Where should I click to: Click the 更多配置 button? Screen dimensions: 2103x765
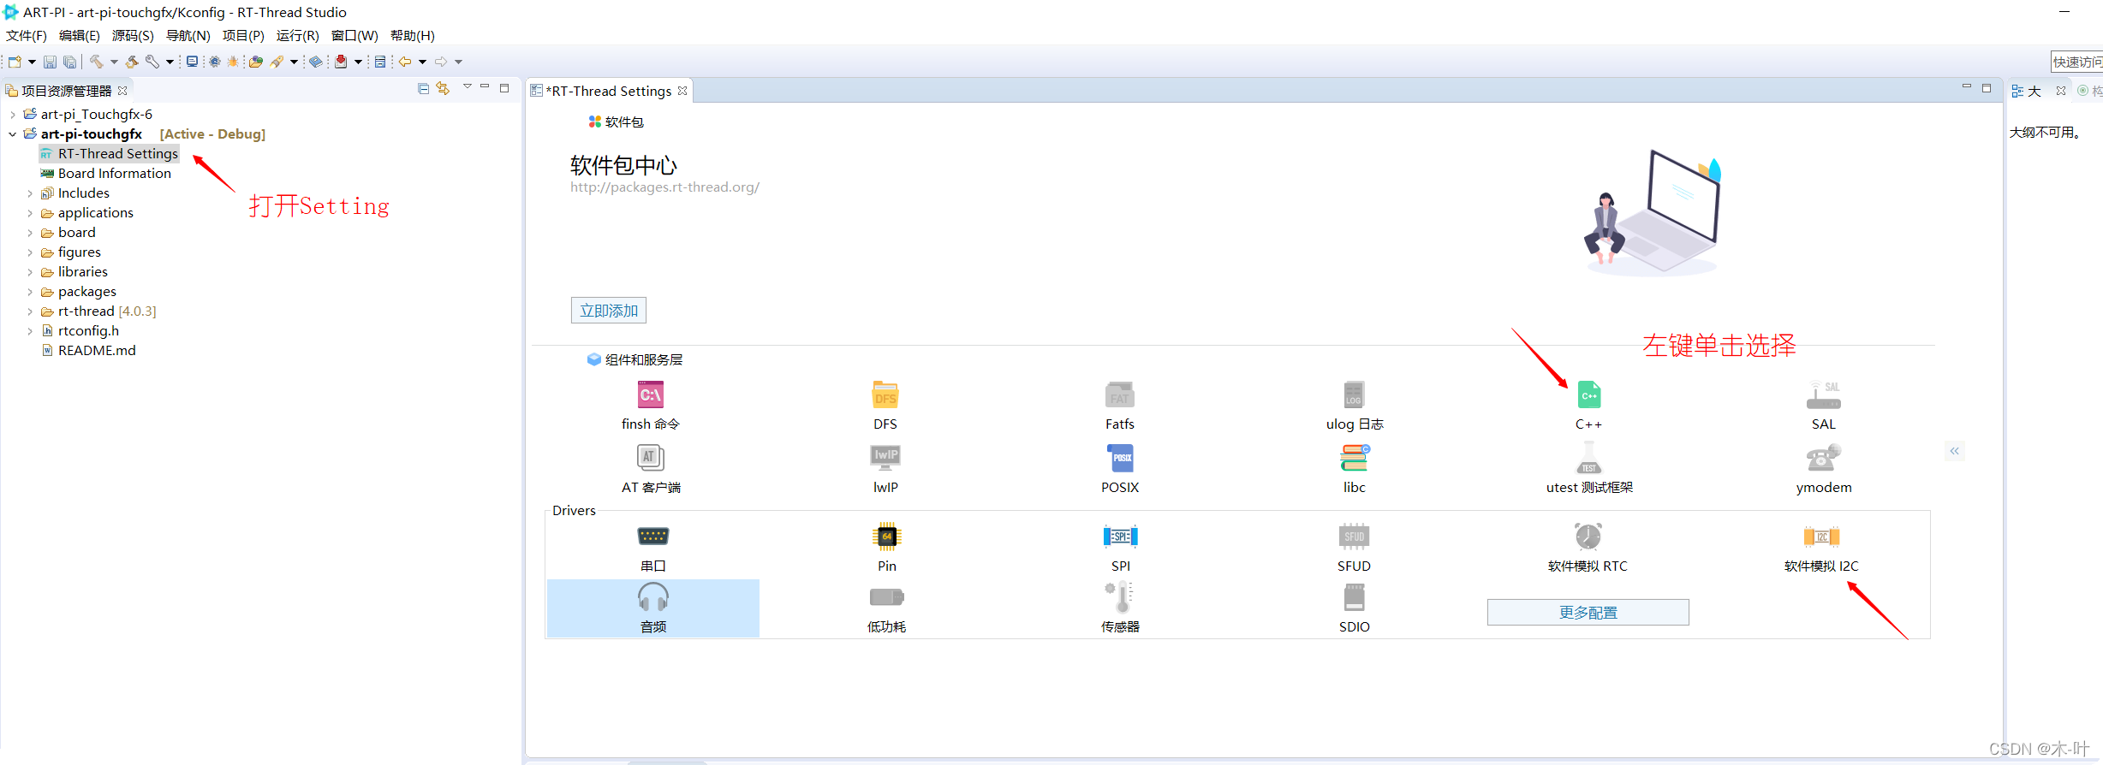[x=1588, y=613]
